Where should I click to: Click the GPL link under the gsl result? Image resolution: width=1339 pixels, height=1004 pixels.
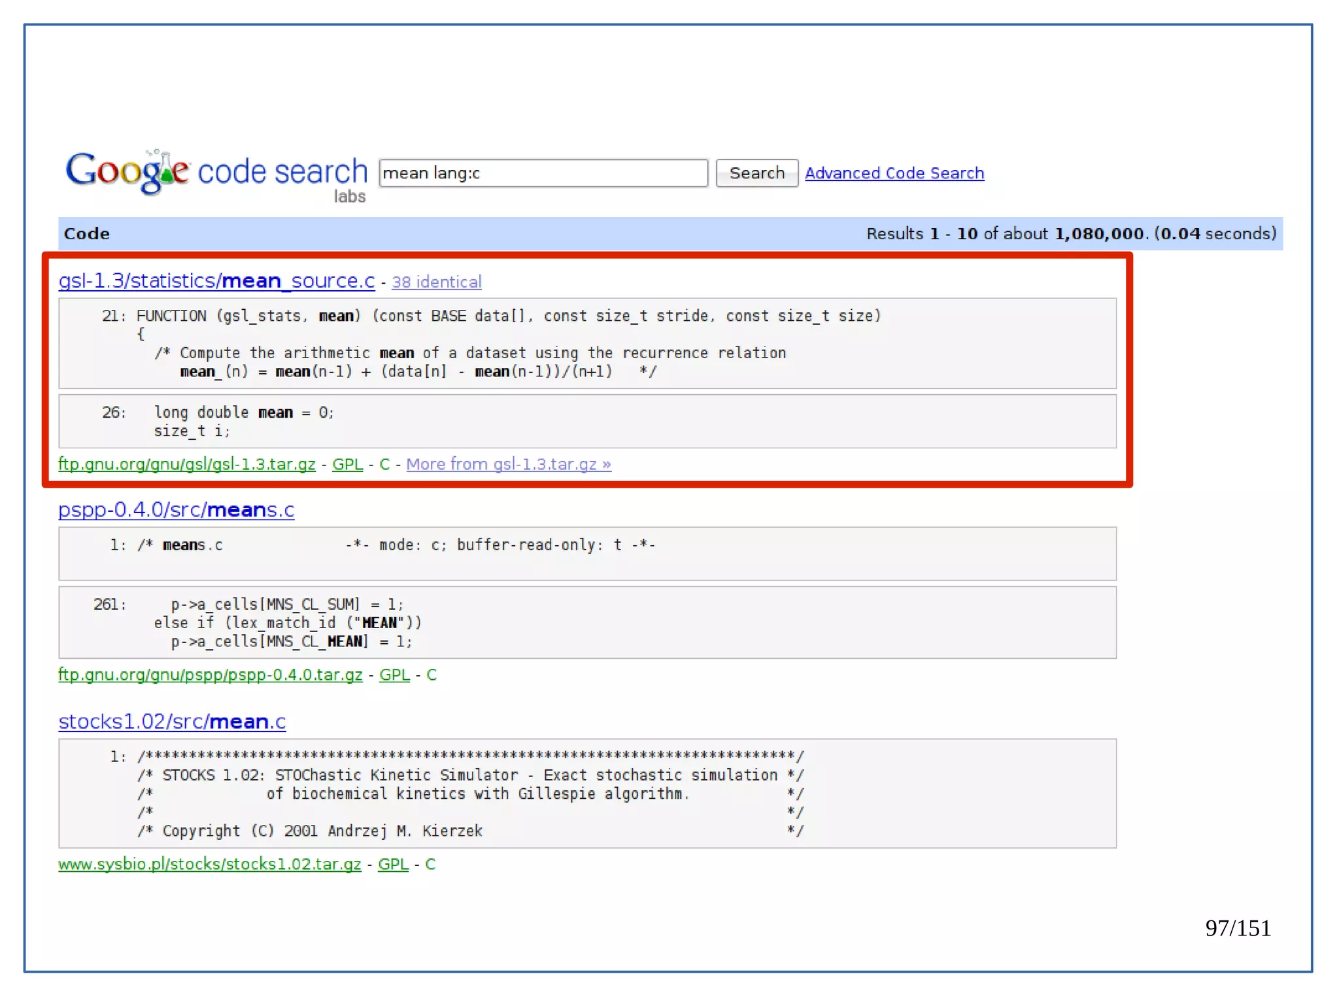click(347, 464)
